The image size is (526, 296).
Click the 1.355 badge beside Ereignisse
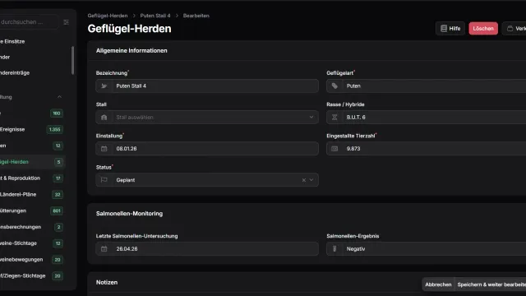point(54,130)
